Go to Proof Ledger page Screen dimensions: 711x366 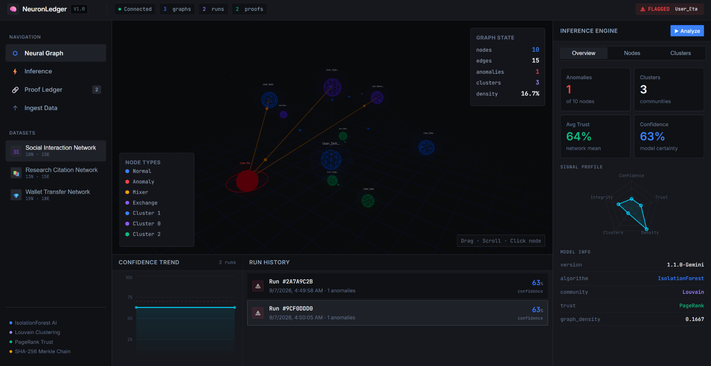(x=56, y=90)
